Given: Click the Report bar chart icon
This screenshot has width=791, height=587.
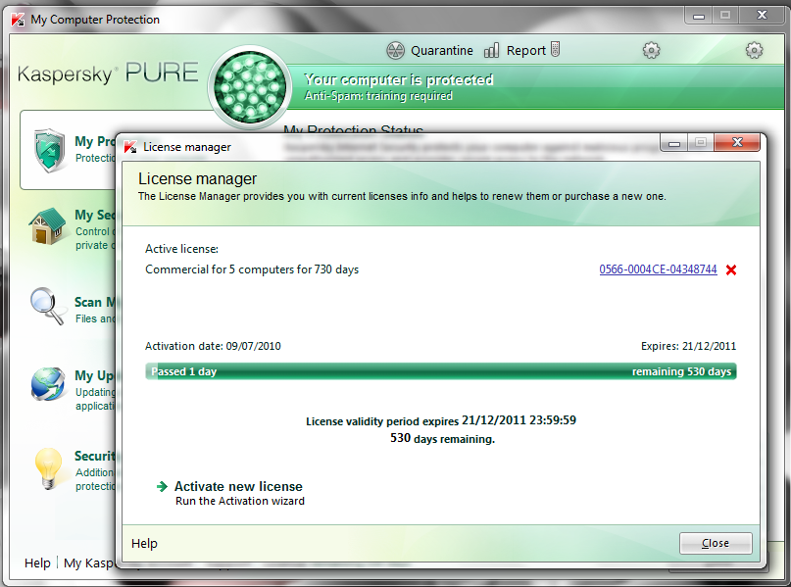Looking at the screenshot, I should click(x=491, y=50).
